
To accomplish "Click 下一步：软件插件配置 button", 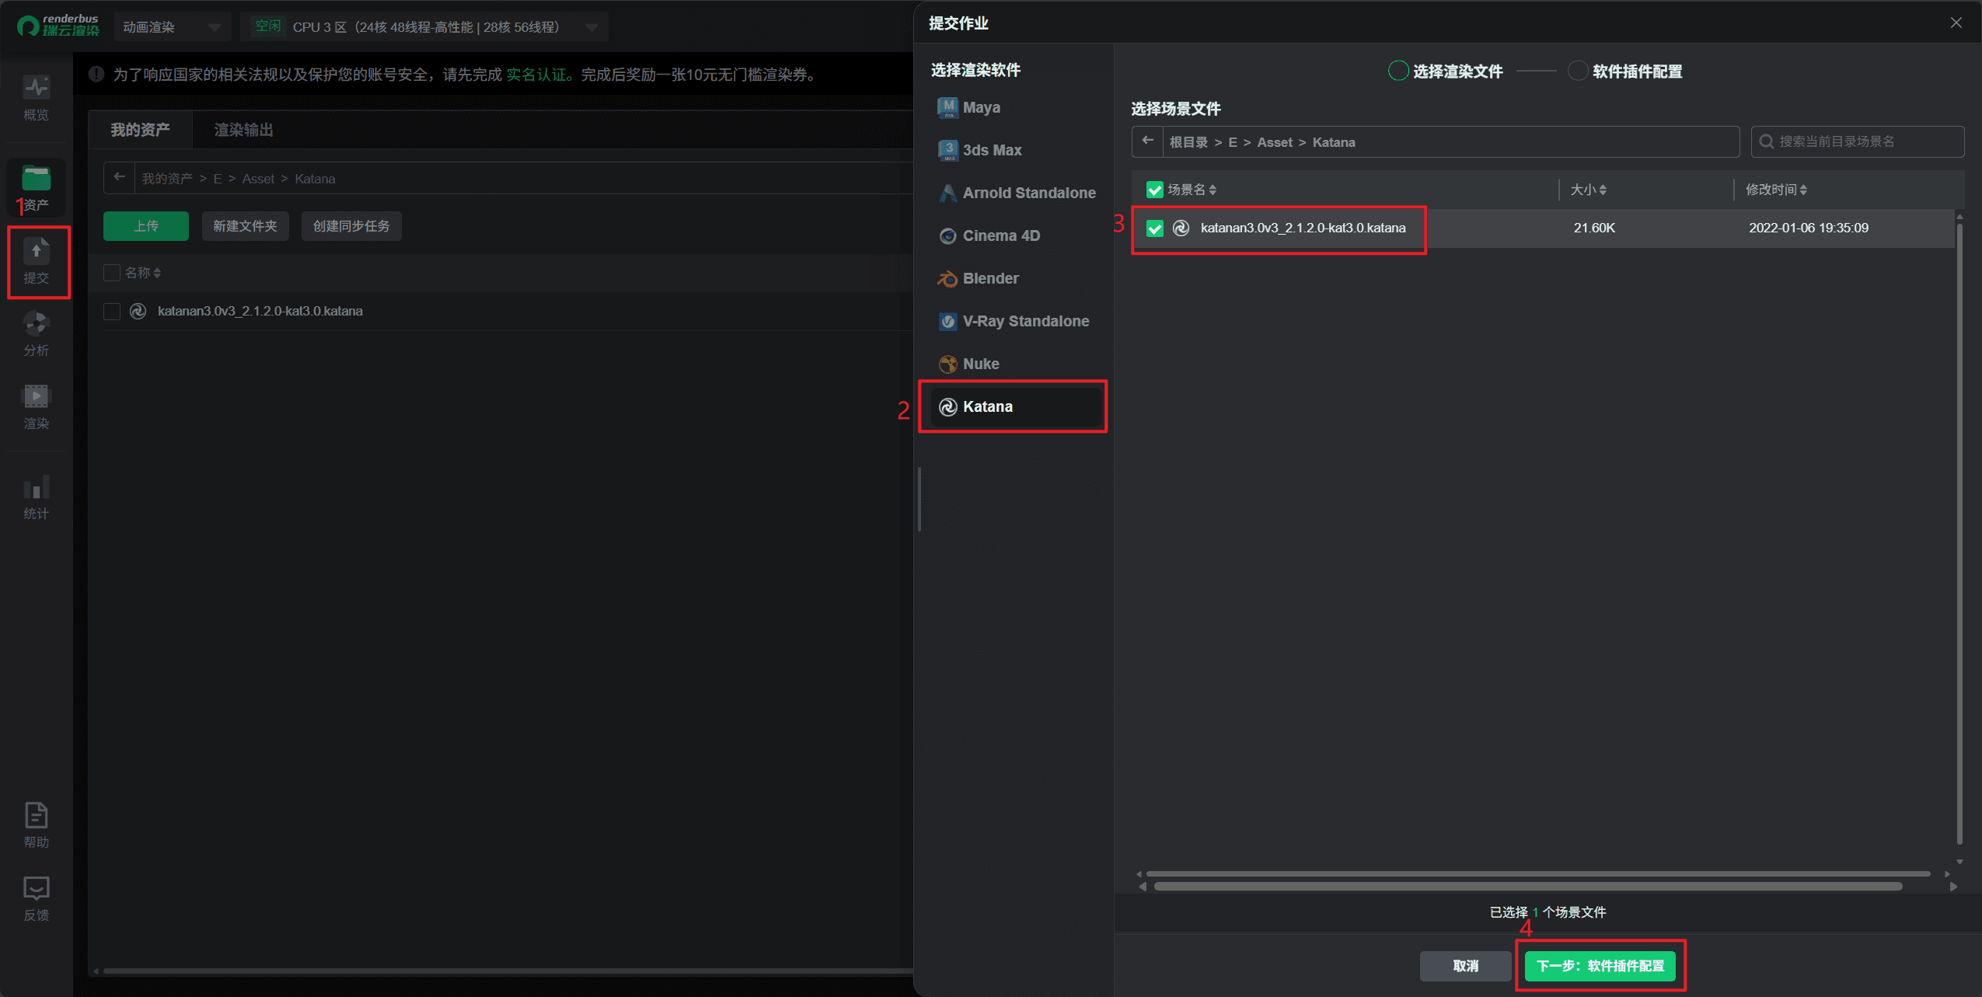I will click(1600, 966).
